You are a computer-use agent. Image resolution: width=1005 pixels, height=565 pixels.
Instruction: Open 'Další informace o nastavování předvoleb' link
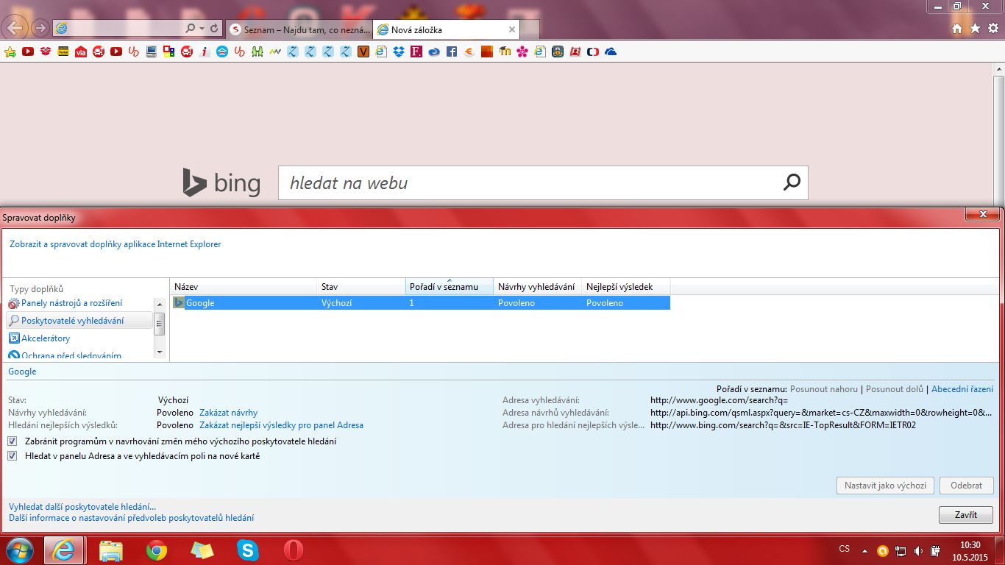tap(131, 518)
